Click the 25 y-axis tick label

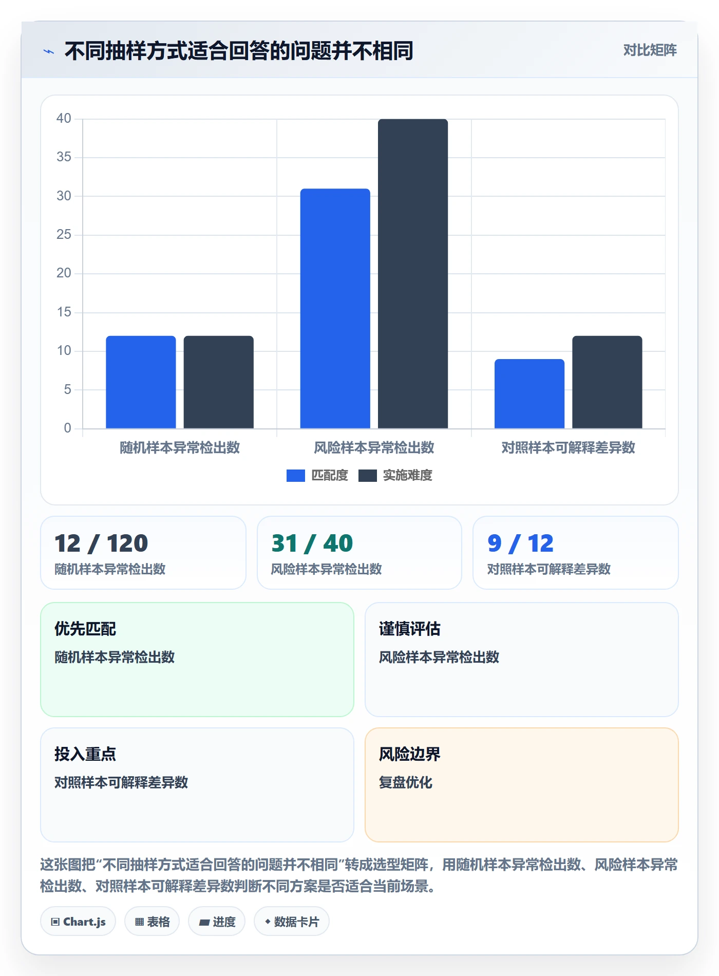[x=64, y=235]
